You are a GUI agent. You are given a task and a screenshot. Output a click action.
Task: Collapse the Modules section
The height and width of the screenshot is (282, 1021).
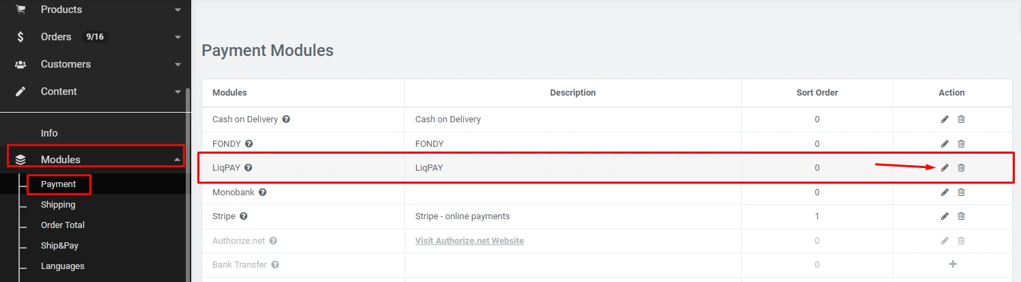click(178, 160)
